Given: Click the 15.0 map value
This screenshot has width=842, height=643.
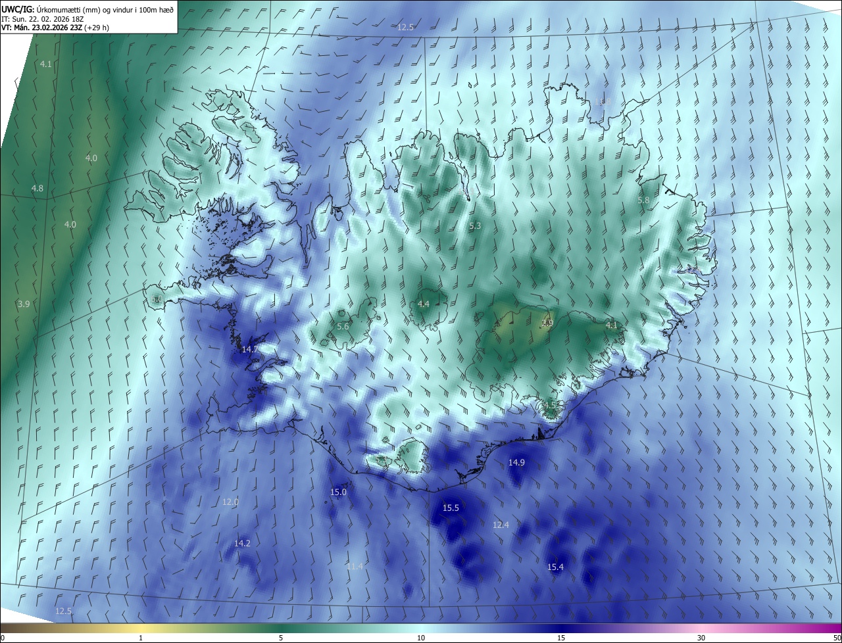Looking at the screenshot, I should point(338,492).
